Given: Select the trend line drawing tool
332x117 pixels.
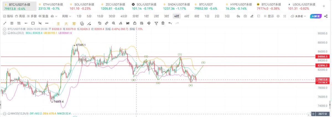Looking at the screenshot, I should click(x=4, y=23).
